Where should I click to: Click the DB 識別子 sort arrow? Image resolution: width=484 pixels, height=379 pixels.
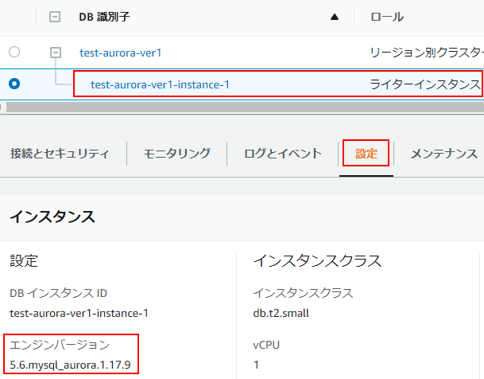click(x=335, y=17)
